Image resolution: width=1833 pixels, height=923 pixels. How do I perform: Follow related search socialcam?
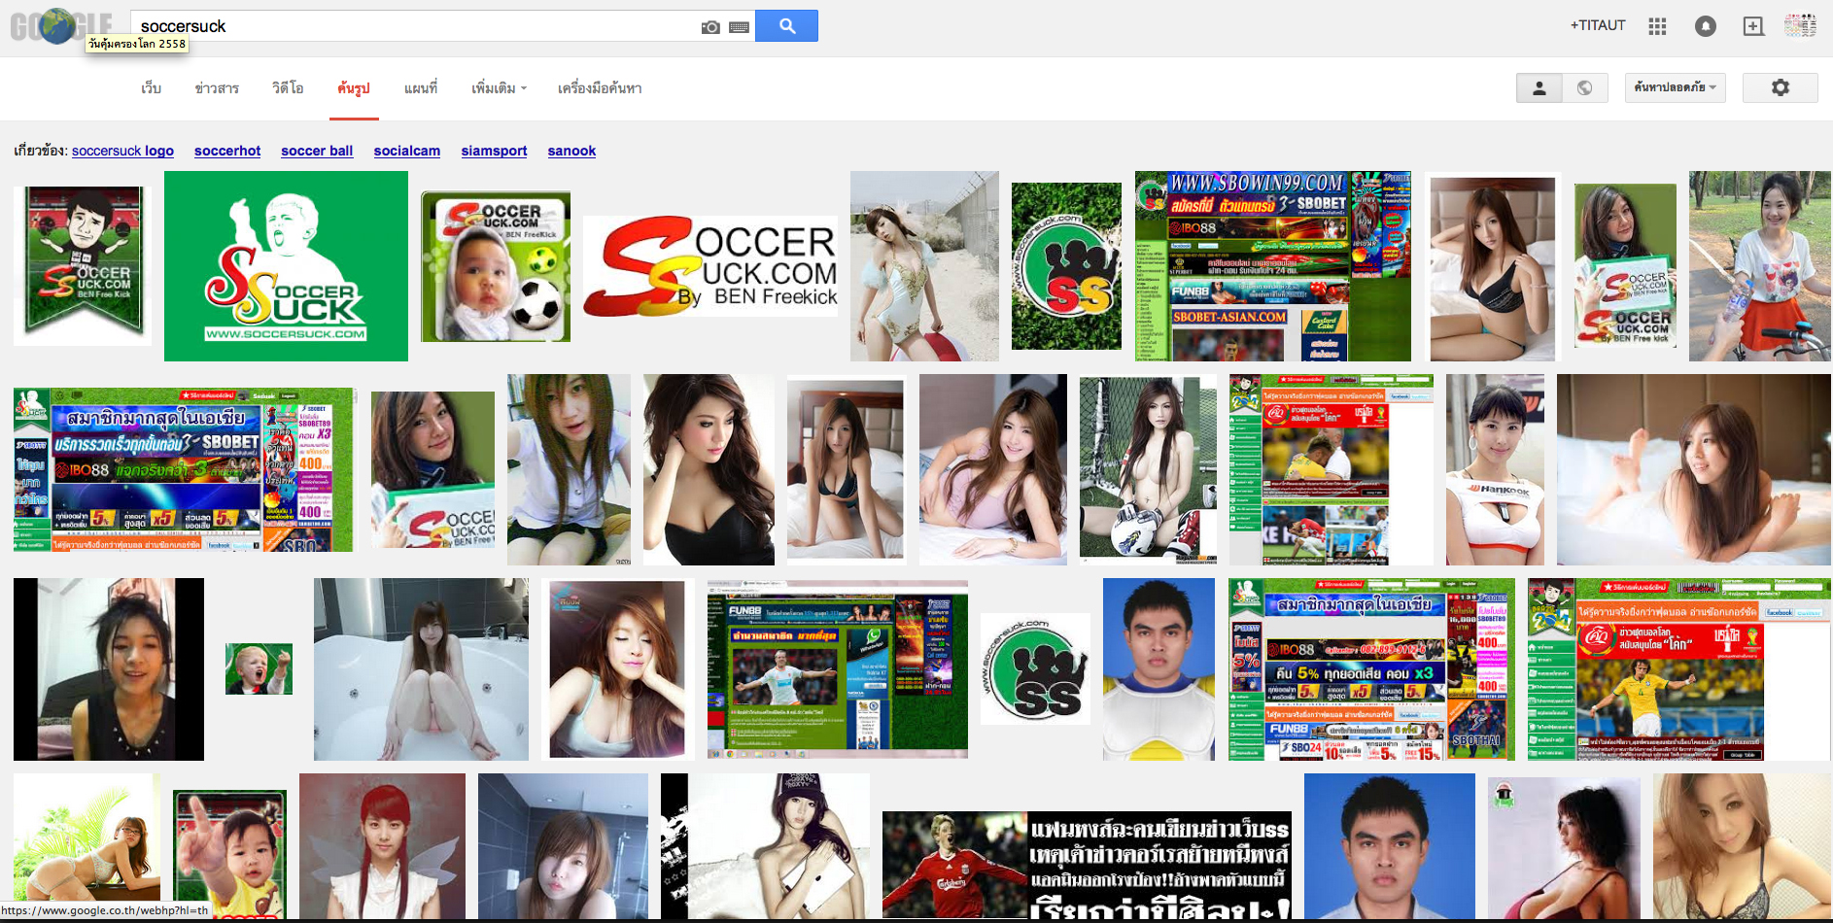click(x=407, y=151)
